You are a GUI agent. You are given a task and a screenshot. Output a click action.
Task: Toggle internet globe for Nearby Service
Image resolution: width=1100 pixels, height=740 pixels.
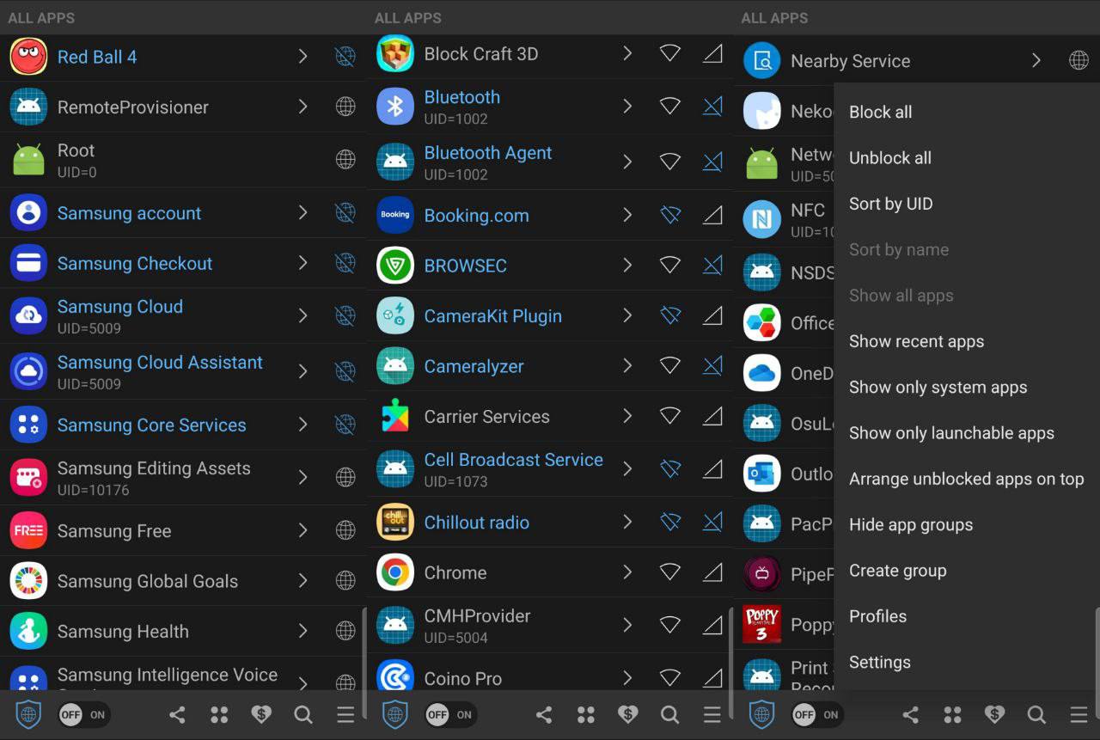coord(1079,61)
